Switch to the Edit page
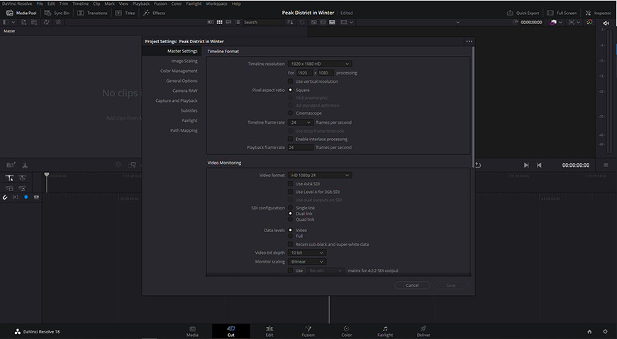 point(269,331)
